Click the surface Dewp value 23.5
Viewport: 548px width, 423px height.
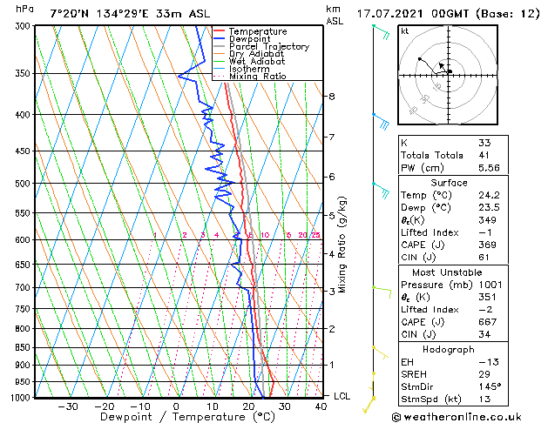[x=489, y=207]
